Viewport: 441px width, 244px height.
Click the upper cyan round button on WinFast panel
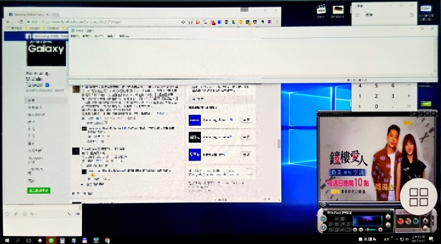tap(323, 218)
